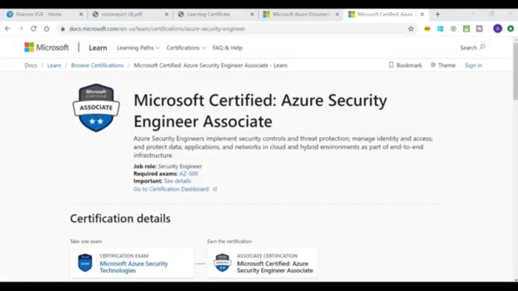The image size is (518, 291).
Task: Open the purple profile avatar
Action: pyautogui.click(x=498, y=29)
